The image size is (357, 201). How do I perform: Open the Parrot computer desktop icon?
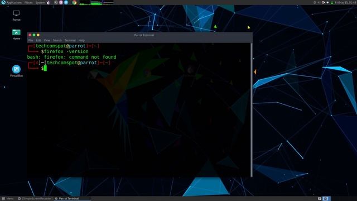click(16, 16)
